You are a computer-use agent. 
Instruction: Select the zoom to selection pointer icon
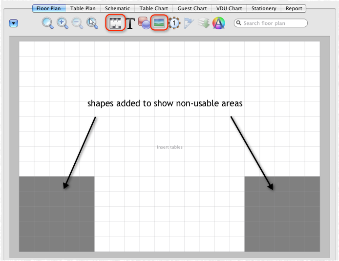pos(92,23)
